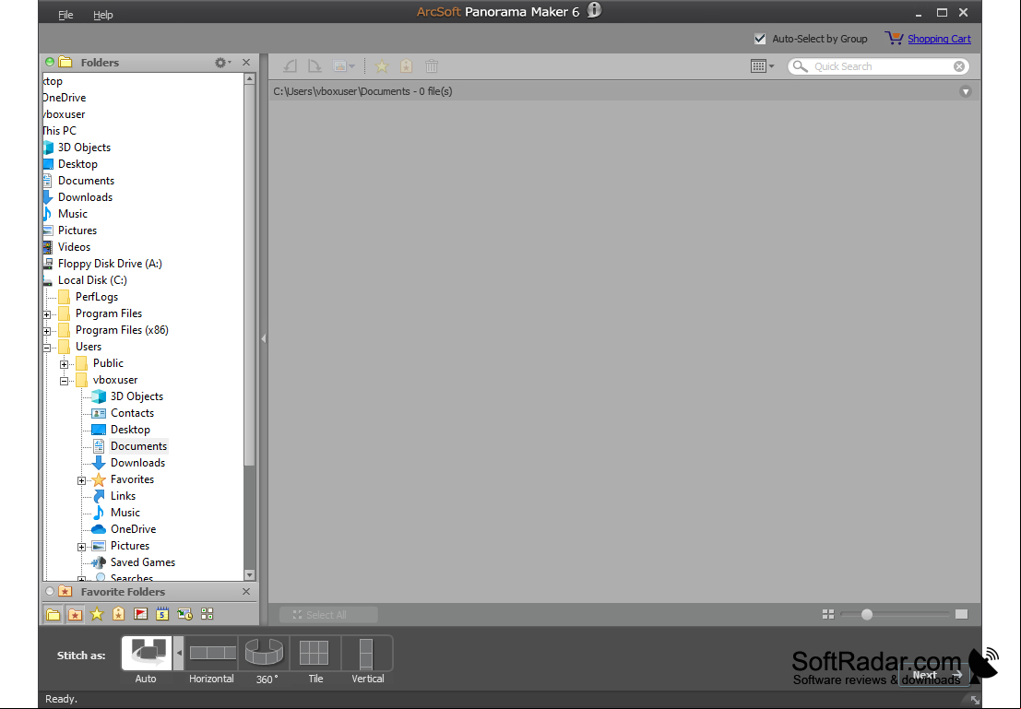
Task: Click the folder tree scroll up arrow
Action: point(249,78)
